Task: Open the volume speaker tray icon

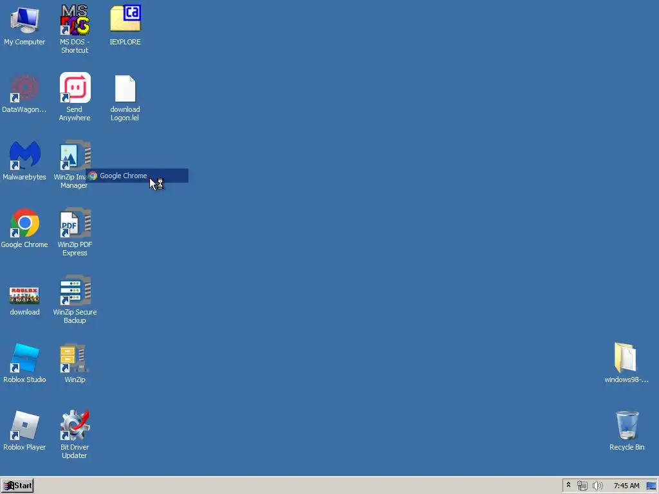Action: coord(597,486)
